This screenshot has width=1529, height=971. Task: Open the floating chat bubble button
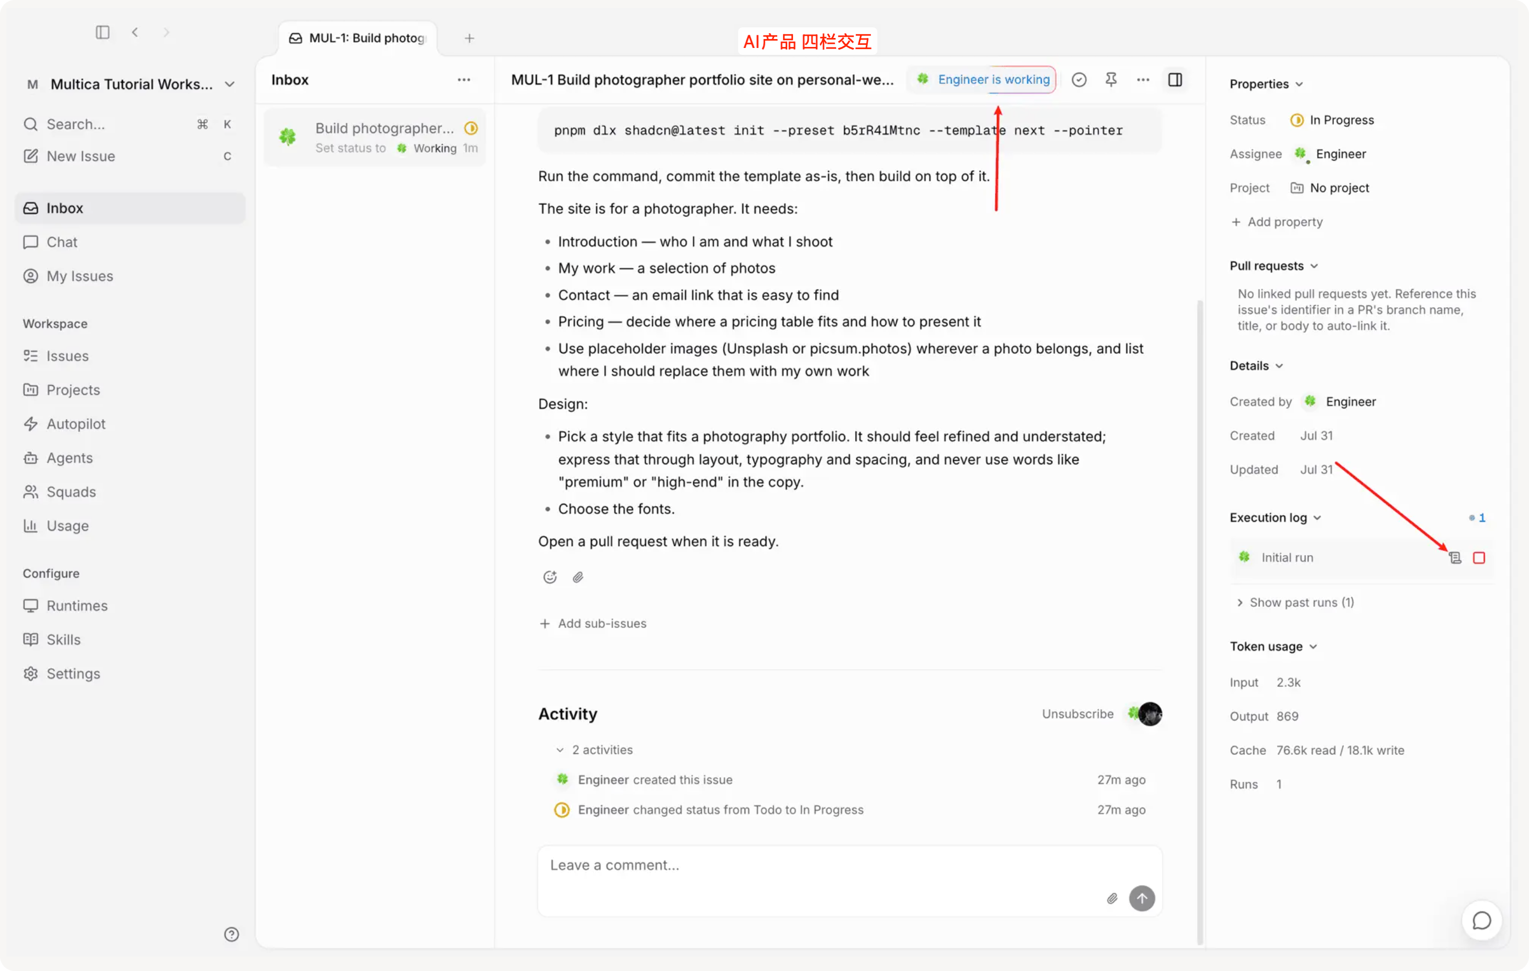click(1482, 920)
